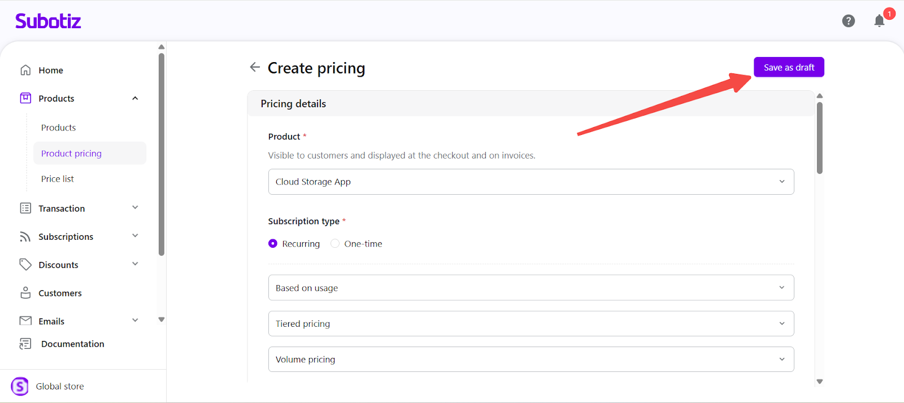This screenshot has width=904, height=403.
Task: Go to Product pricing menu item
Action: [71, 154]
